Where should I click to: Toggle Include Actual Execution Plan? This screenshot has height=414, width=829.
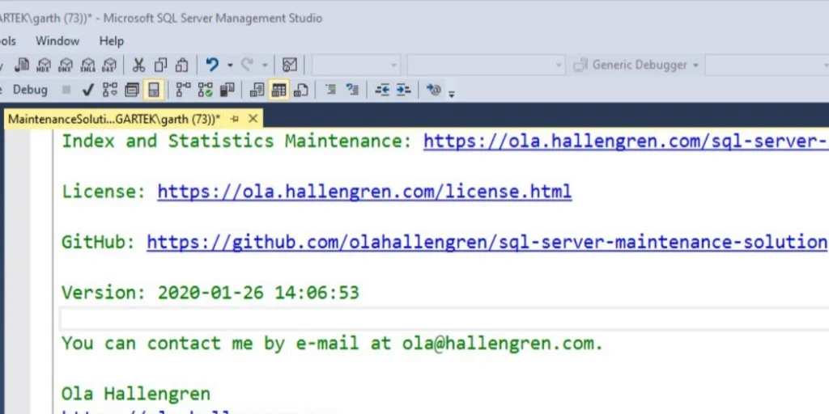183,90
